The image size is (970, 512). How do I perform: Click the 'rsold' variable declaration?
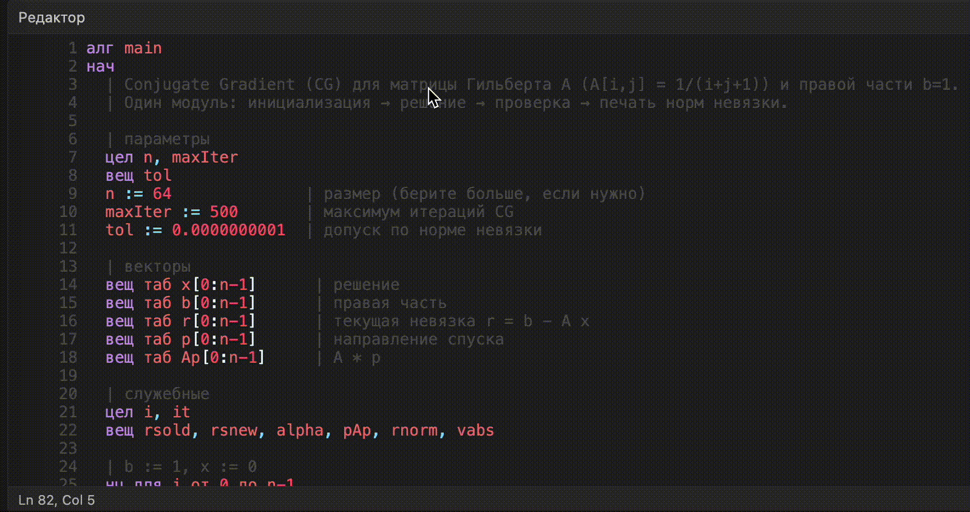tap(167, 430)
